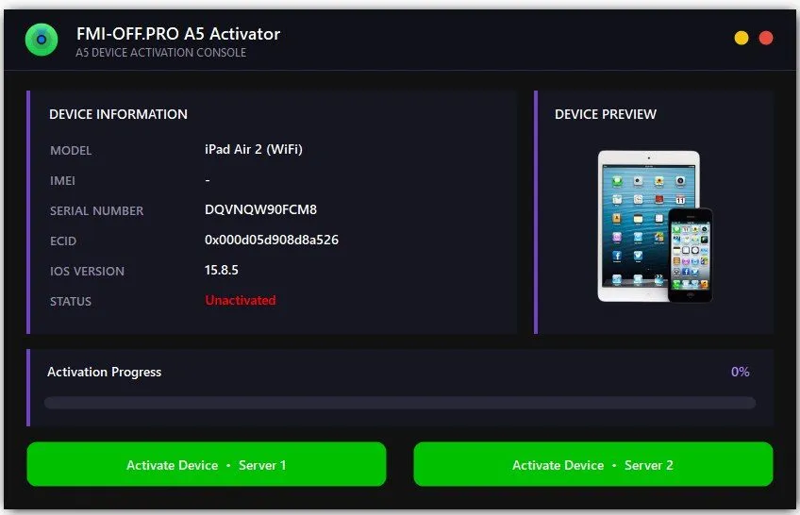This screenshot has height=515, width=800.
Task: Click the IMEI dash value
Action: [208, 180]
